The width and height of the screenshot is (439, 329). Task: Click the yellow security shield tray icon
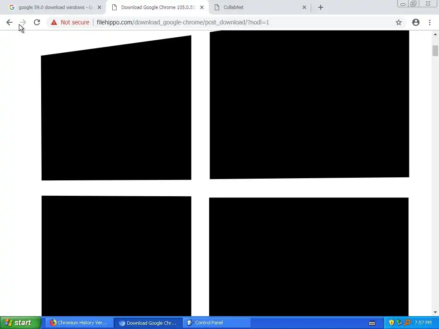pos(391,323)
